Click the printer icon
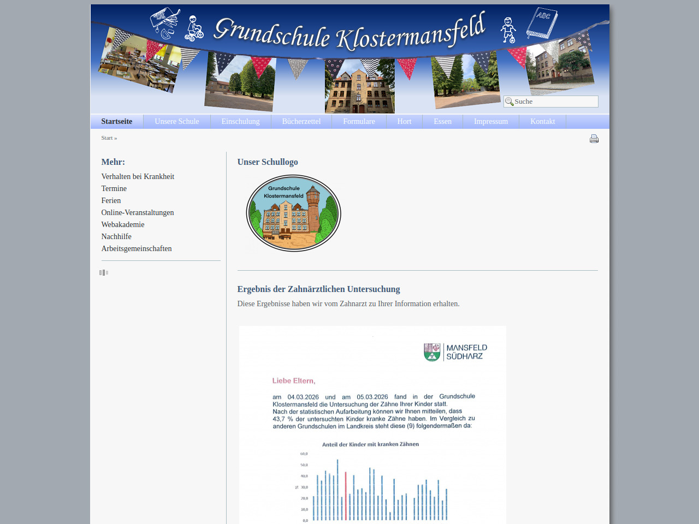The image size is (699, 524). [594, 139]
